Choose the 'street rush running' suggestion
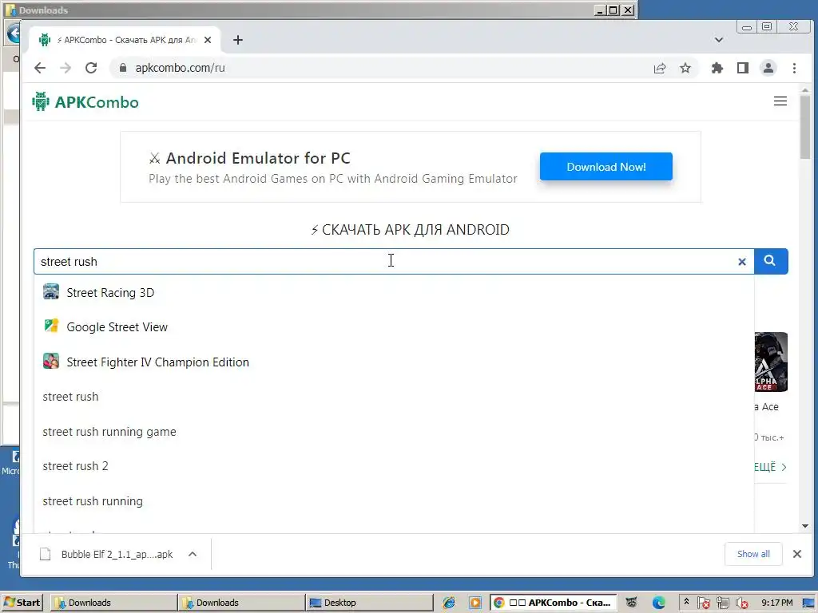 (394, 501)
